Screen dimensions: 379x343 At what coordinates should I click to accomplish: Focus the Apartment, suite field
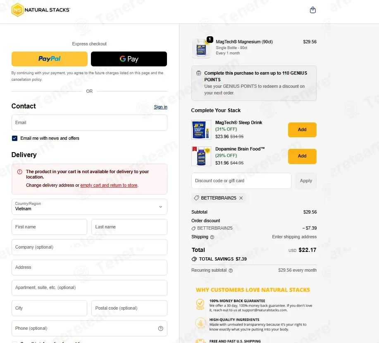pyautogui.click(x=89, y=288)
